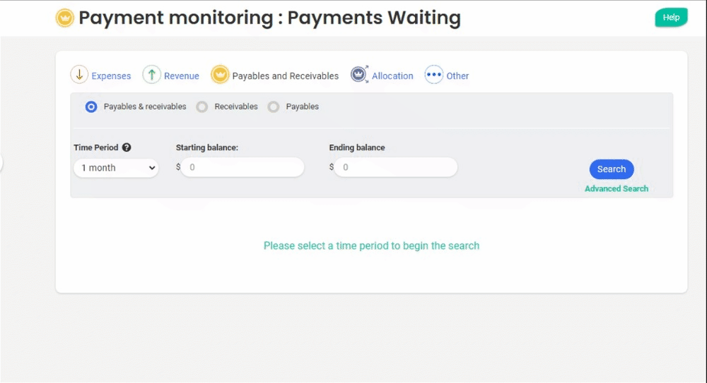
Task: Click the crown icon beside the page title
Action: click(65, 18)
